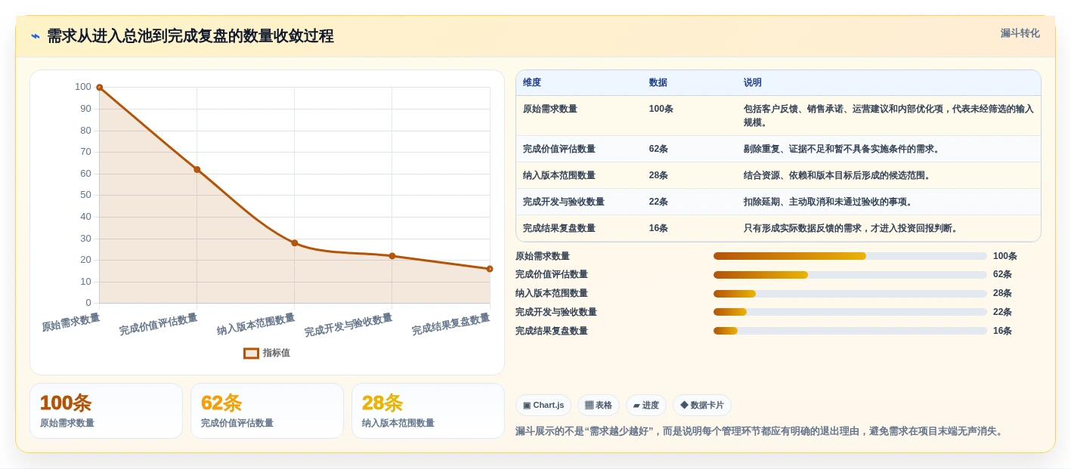Click the x-axis label 完成结果复盘数量
Image resolution: width=1071 pixels, height=469 pixels.
tap(451, 325)
